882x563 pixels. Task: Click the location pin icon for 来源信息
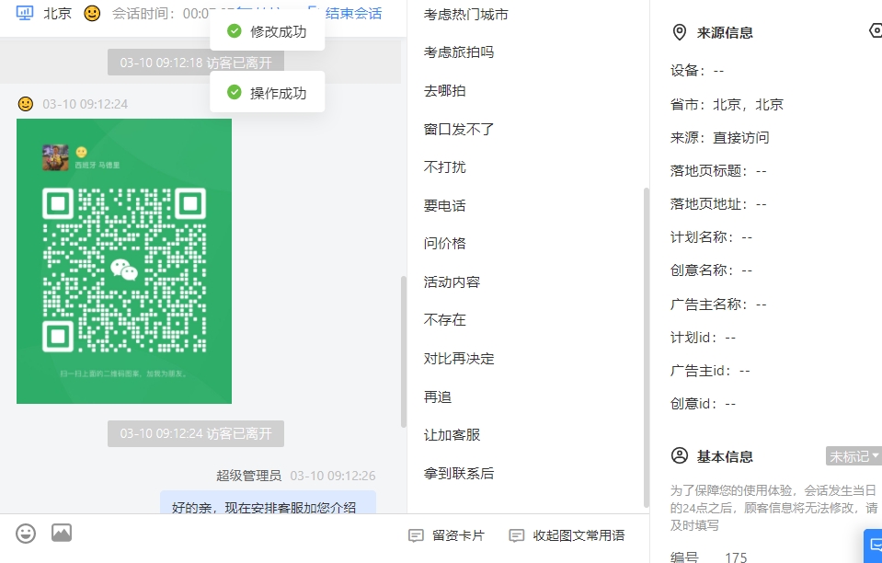coord(680,32)
